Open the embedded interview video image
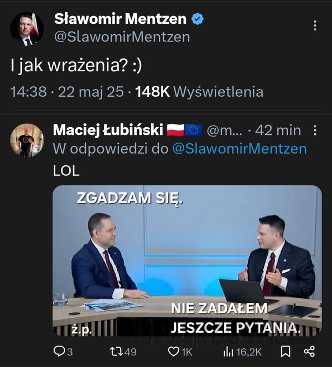 point(187,260)
